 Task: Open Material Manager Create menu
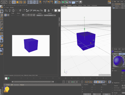(x=8, y=85)
